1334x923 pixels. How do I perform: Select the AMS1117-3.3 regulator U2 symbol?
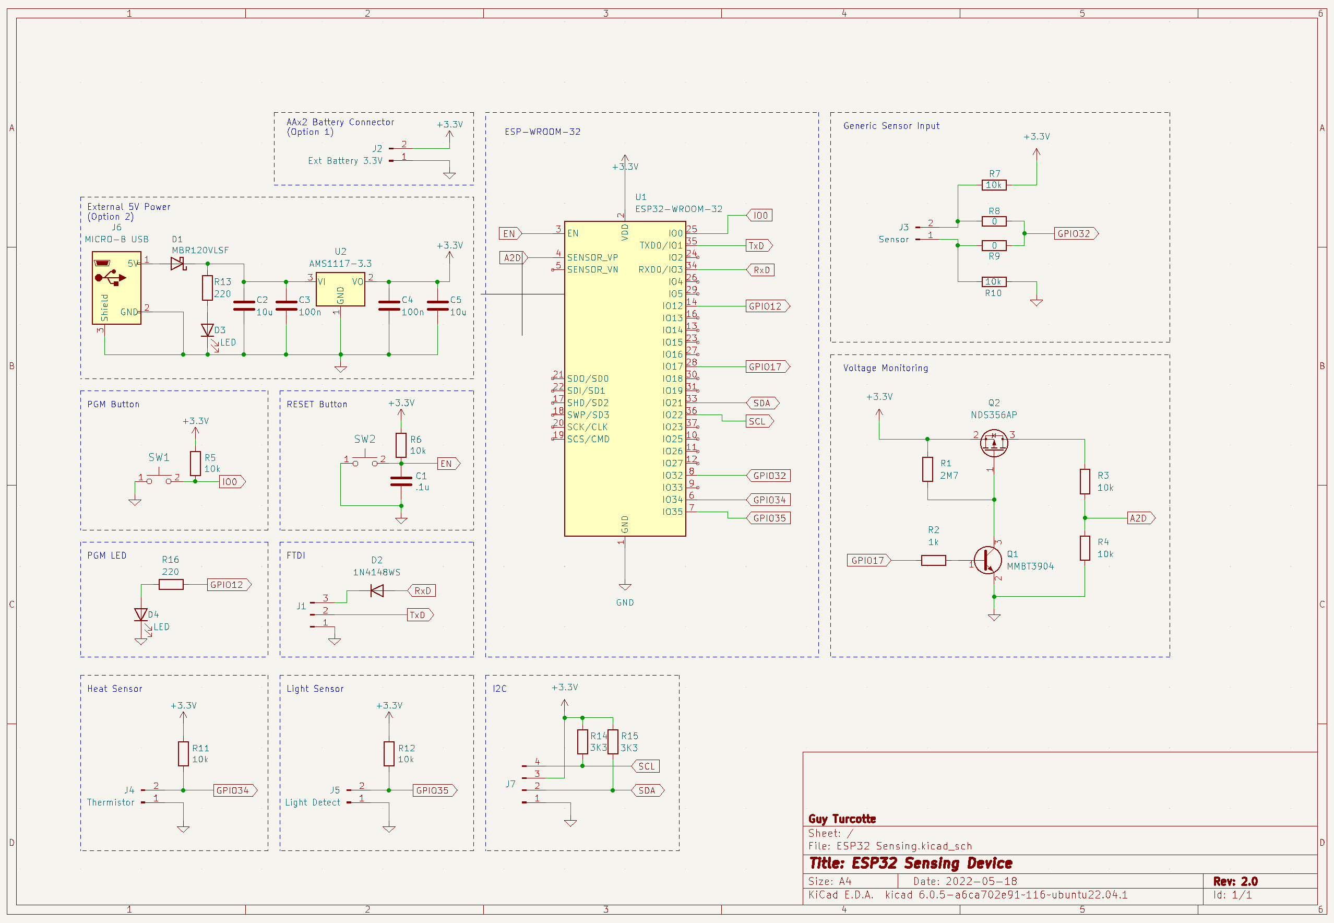point(340,289)
